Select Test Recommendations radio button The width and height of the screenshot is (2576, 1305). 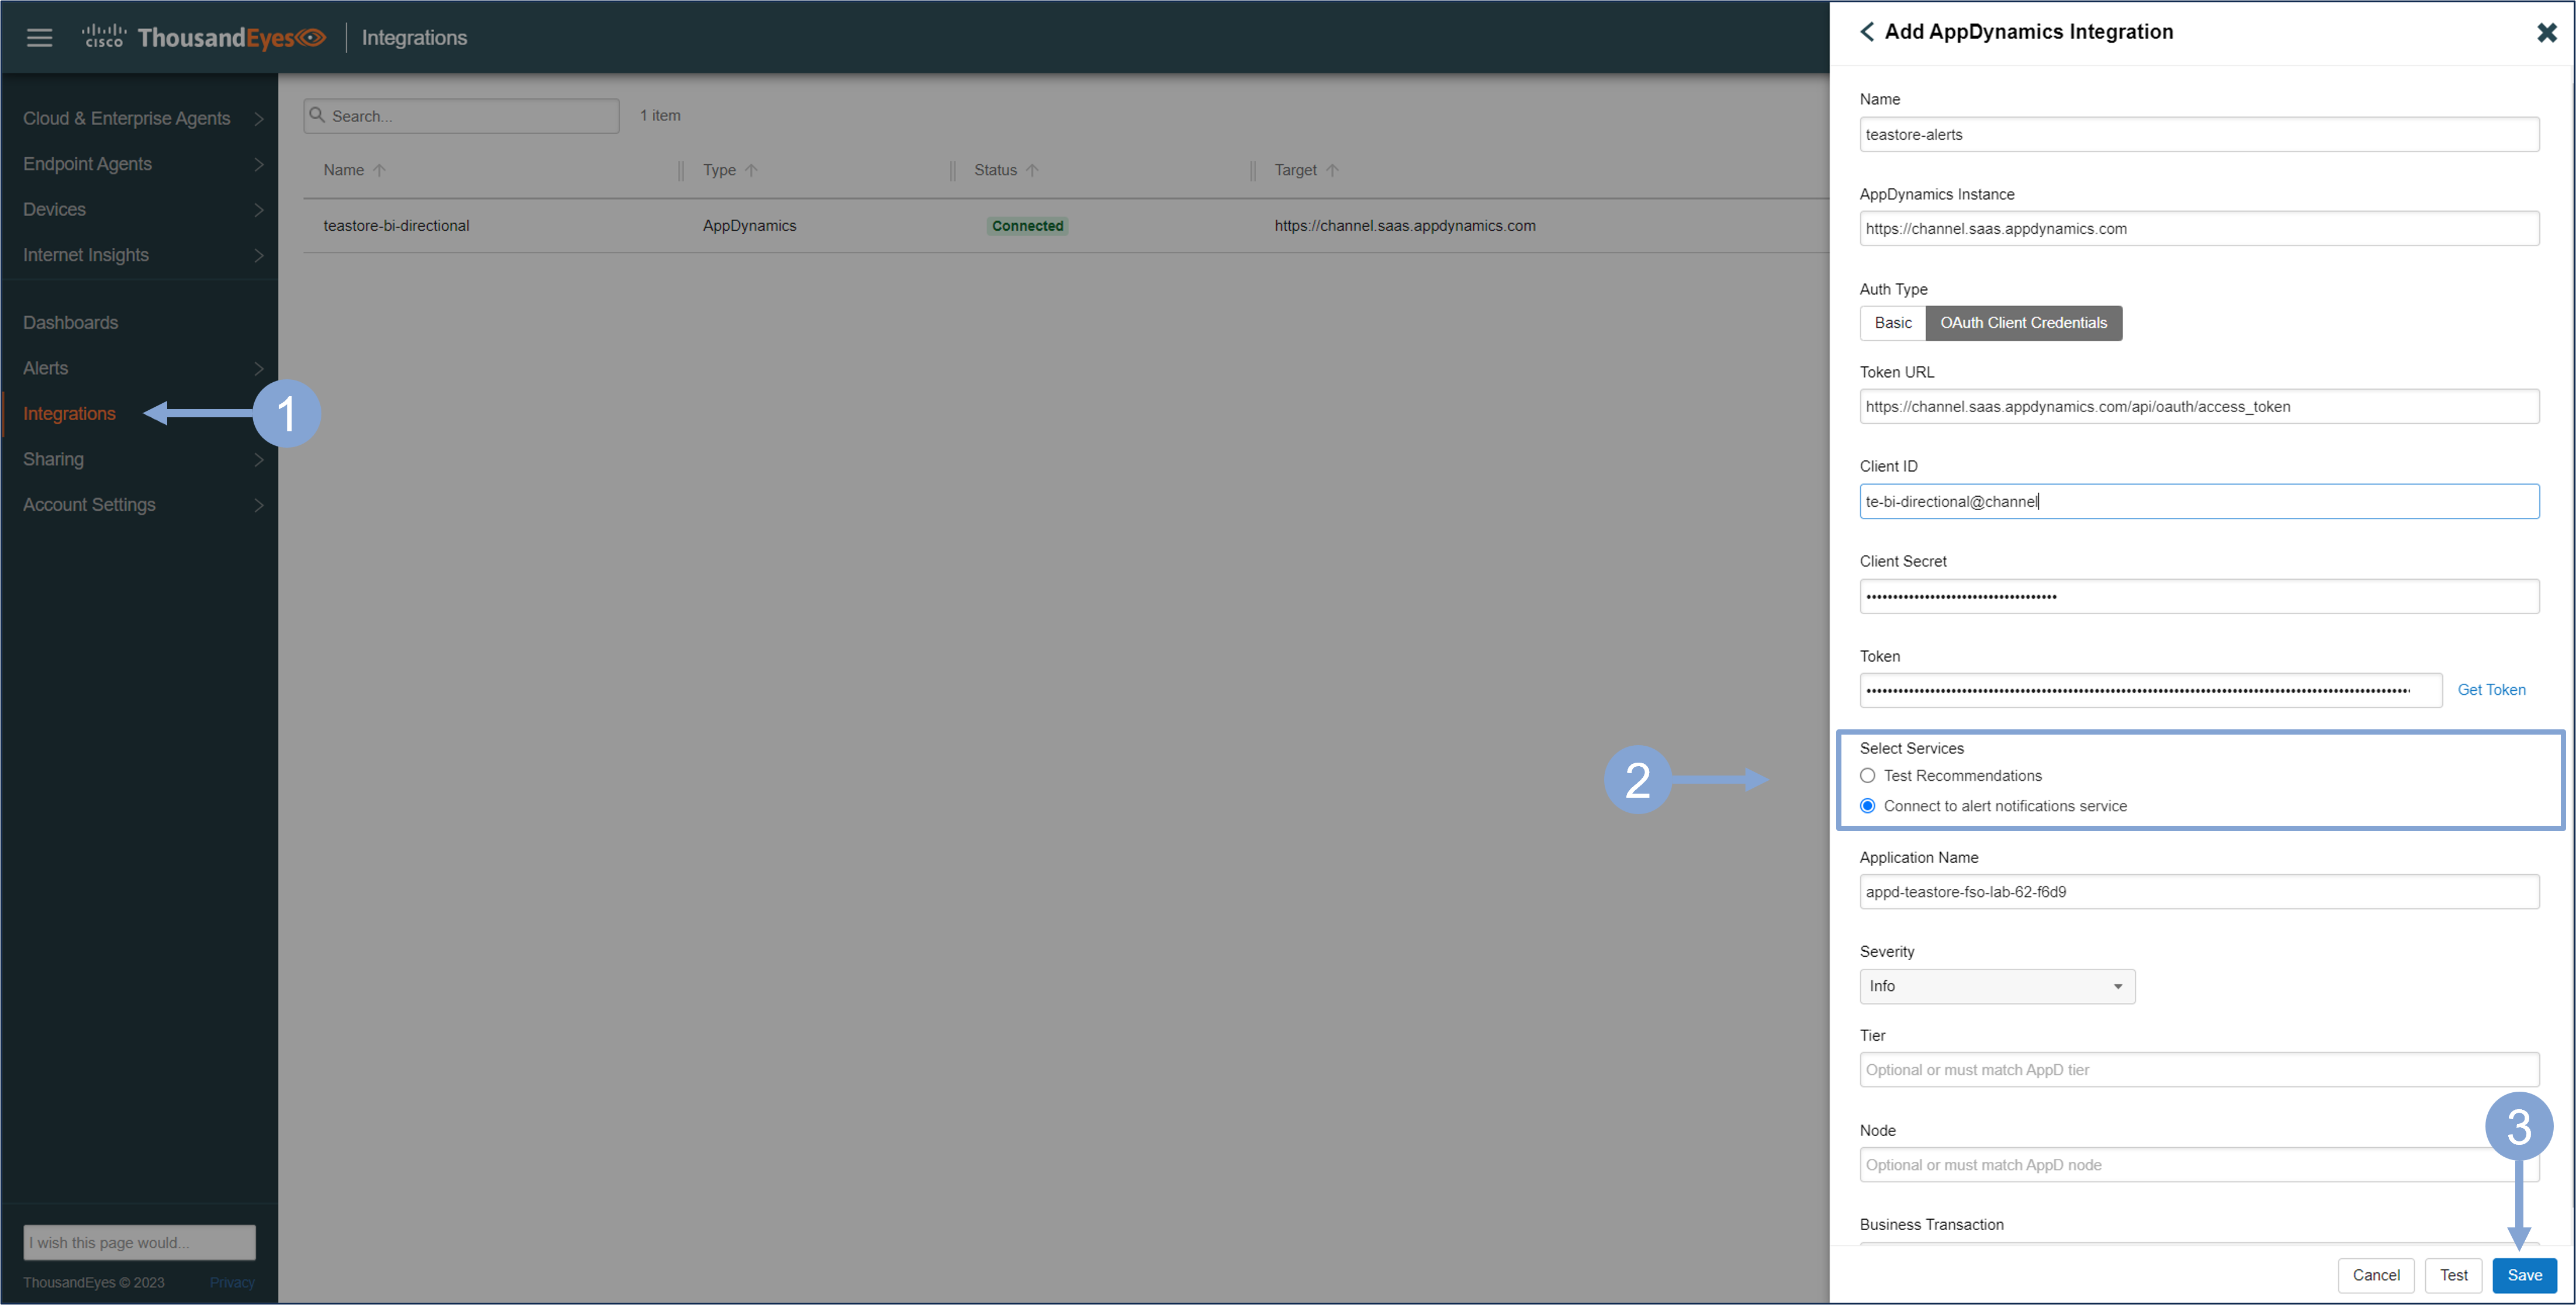coord(1867,776)
